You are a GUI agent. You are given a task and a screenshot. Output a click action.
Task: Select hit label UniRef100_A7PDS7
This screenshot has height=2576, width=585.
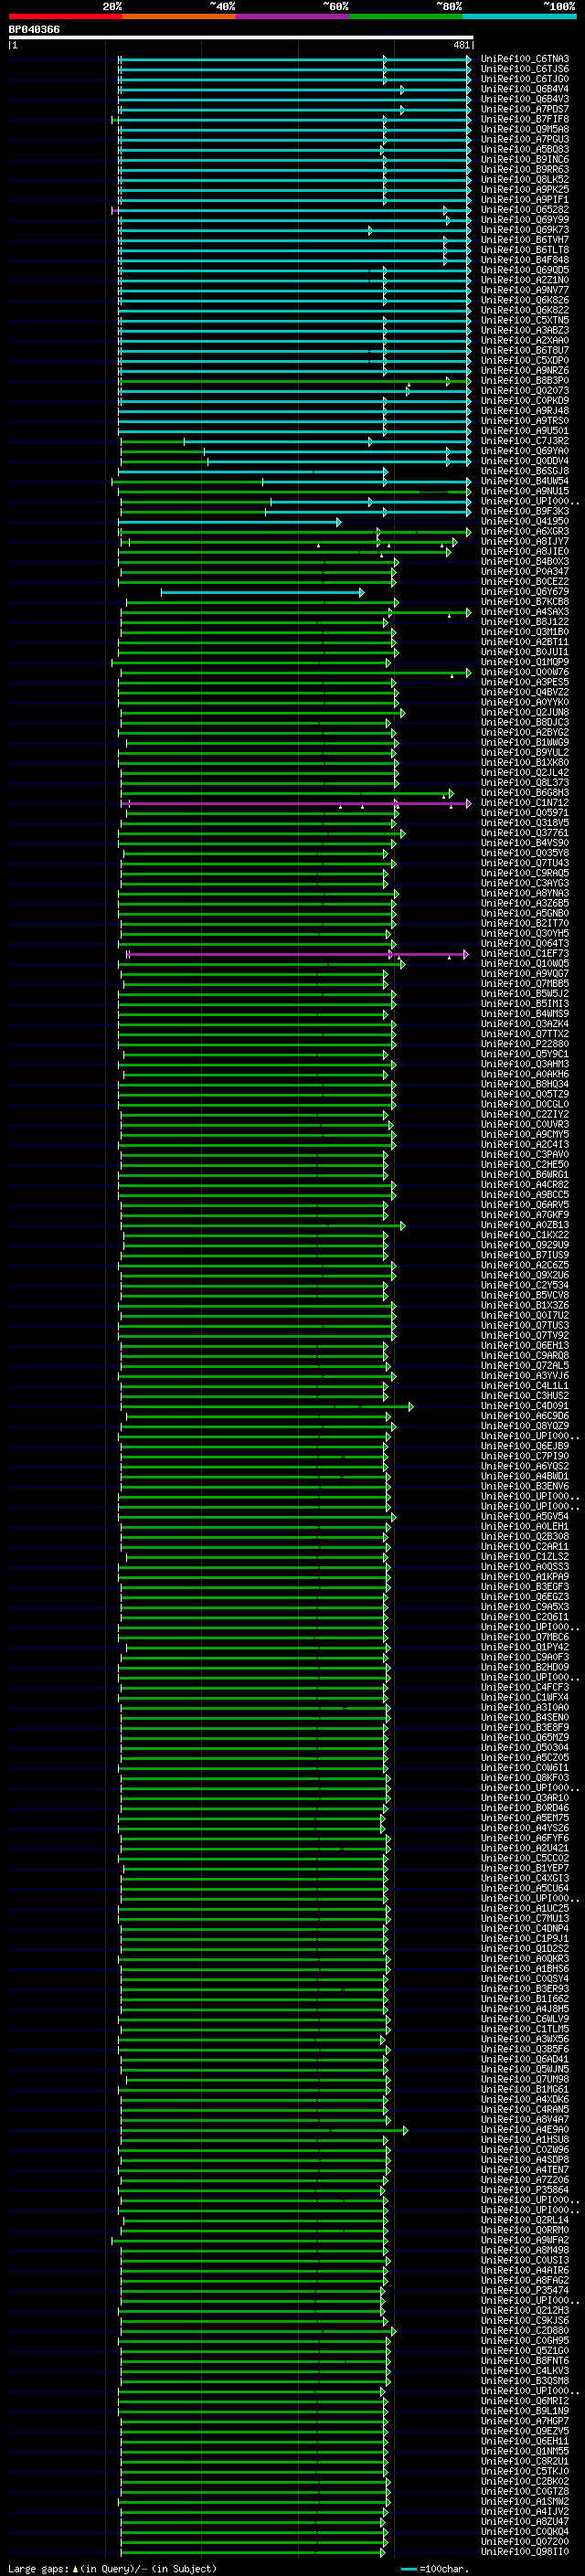[525, 109]
